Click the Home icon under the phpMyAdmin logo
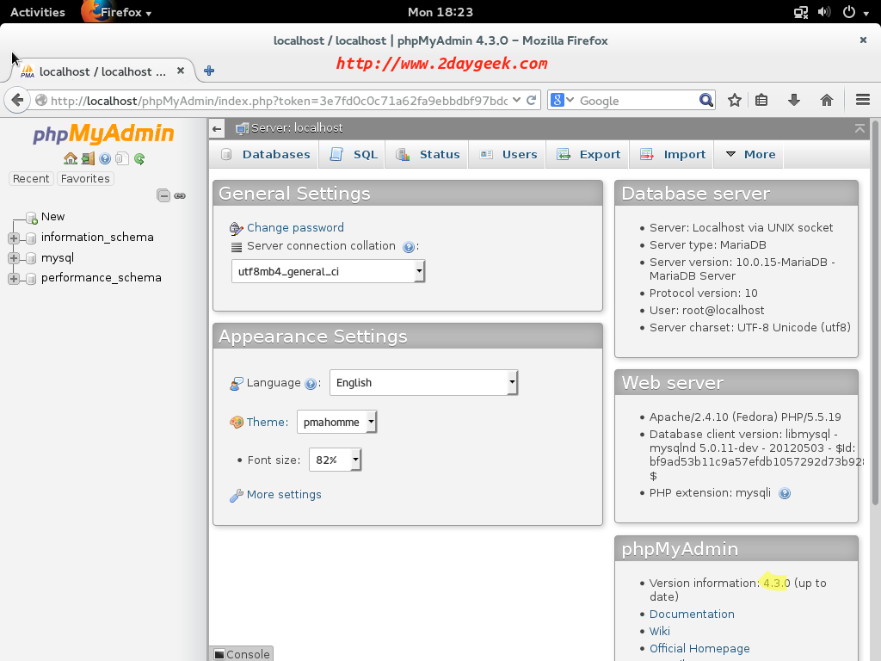881x661 pixels. [x=71, y=158]
